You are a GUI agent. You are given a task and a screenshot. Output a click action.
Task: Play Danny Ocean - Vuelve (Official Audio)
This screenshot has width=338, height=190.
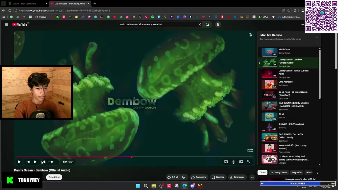(x=288, y=74)
